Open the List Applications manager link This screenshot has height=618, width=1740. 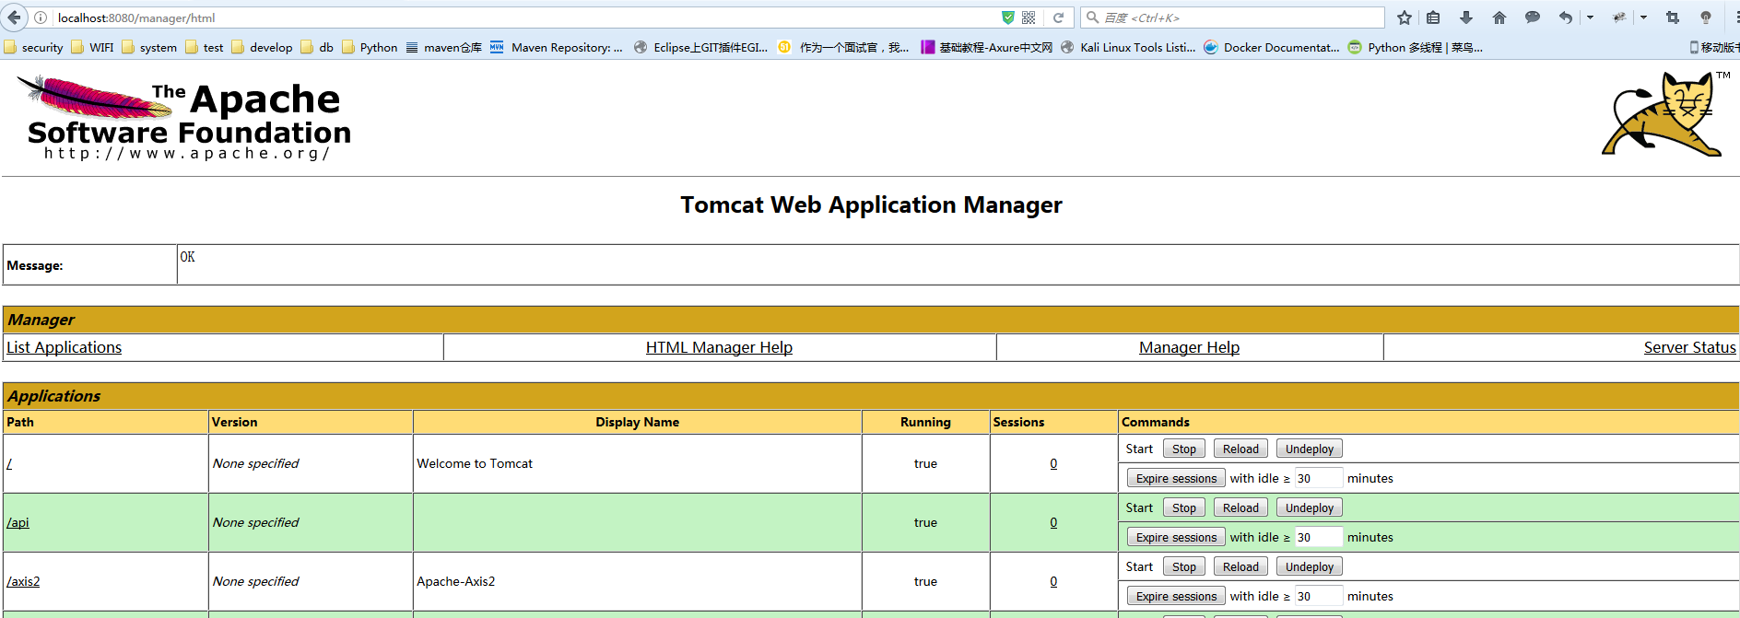coord(65,347)
